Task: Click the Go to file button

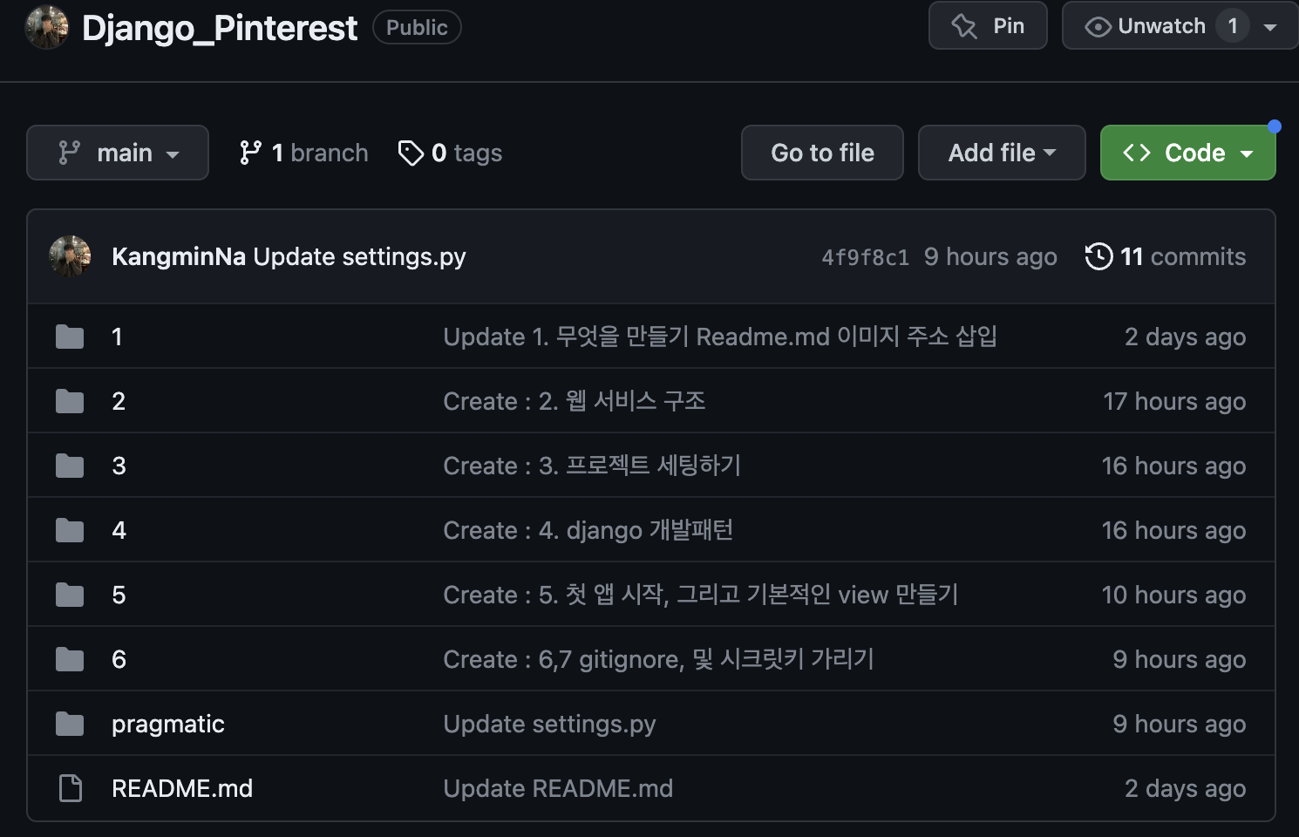Action: pos(822,153)
